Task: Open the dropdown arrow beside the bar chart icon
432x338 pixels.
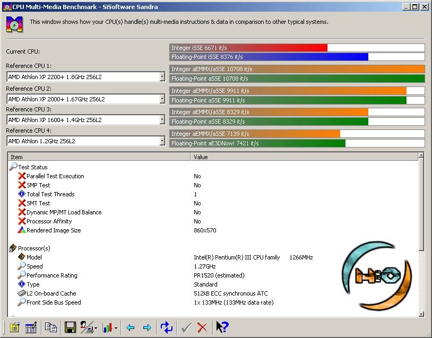Action: (x=116, y=328)
